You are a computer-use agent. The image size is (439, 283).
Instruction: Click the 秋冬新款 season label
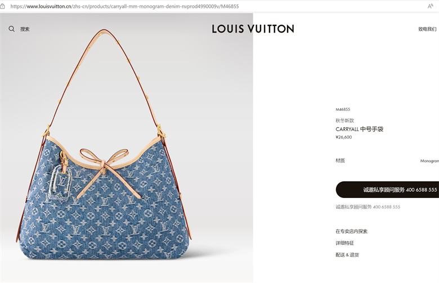pos(344,120)
